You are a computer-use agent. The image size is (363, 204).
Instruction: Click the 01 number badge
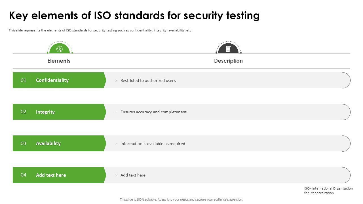click(23, 80)
